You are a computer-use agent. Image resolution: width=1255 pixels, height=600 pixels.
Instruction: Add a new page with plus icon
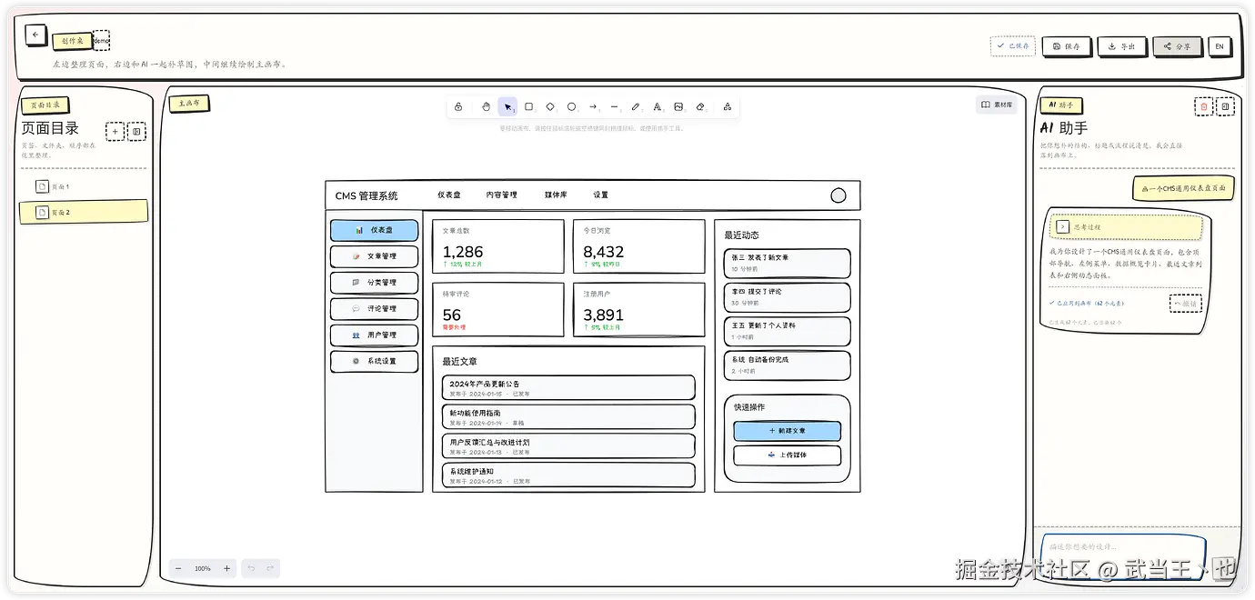115,132
